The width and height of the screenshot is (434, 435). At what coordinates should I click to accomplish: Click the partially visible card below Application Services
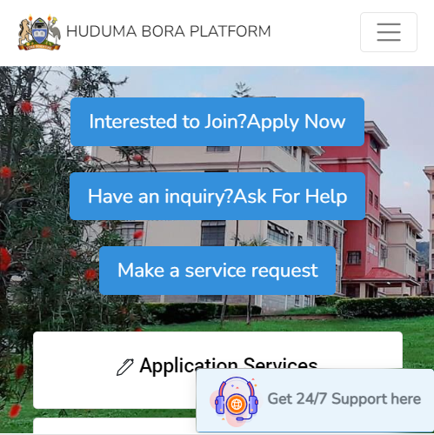(115, 425)
